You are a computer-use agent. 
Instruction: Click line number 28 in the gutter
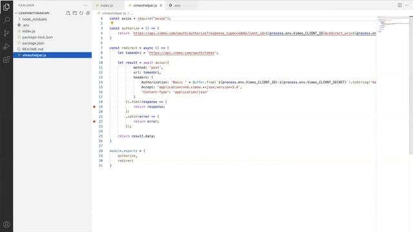(x=101, y=151)
